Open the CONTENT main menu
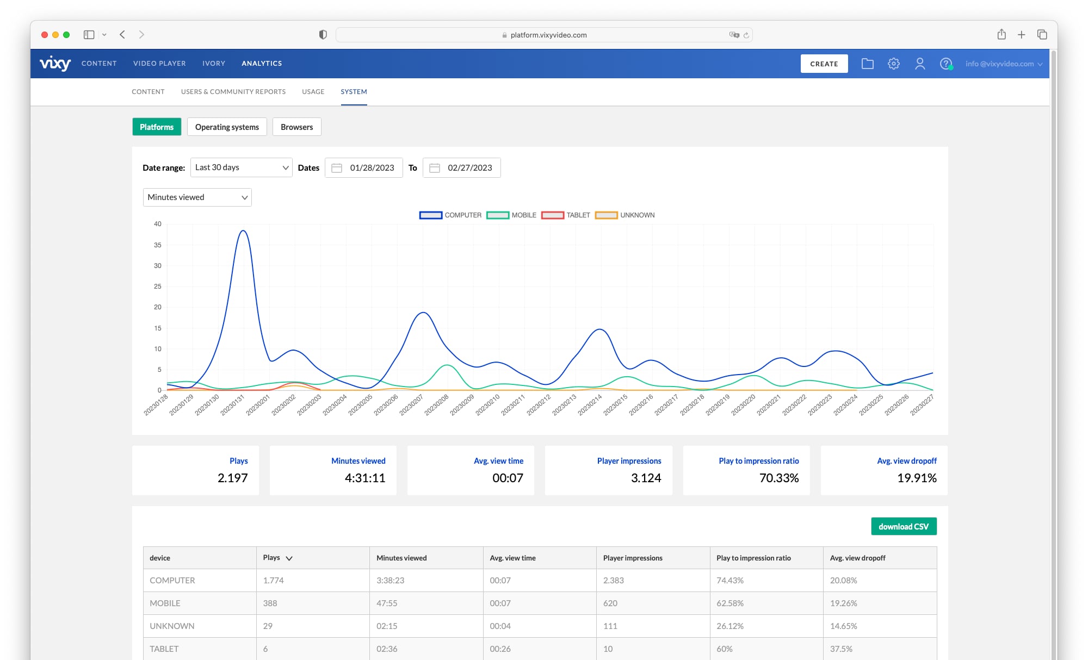The height and width of the screenshot is (660, 1088). tap(99, 64)
